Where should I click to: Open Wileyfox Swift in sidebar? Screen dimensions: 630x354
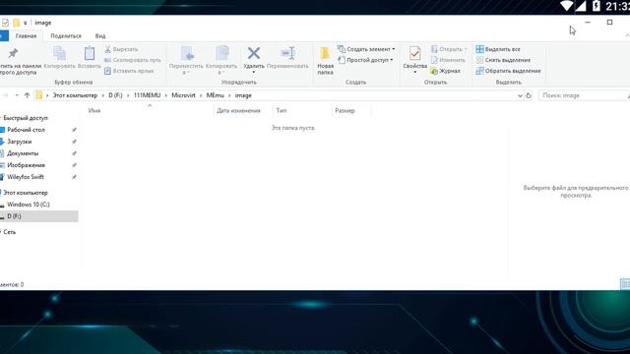26,177
